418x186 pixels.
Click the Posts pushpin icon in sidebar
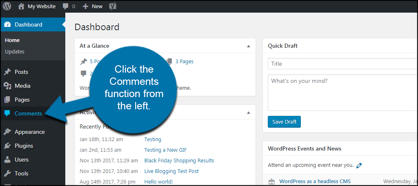7,72
